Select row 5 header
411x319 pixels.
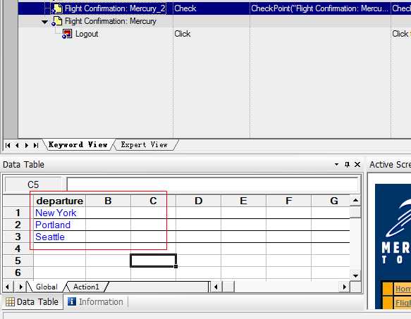[x=18, y=261]
